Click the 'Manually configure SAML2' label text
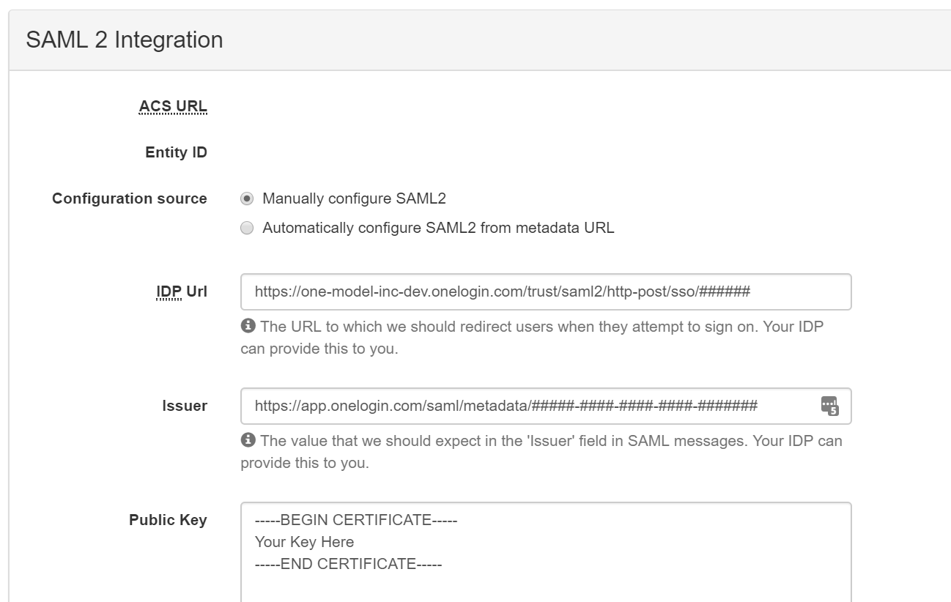 click(354, 198)
